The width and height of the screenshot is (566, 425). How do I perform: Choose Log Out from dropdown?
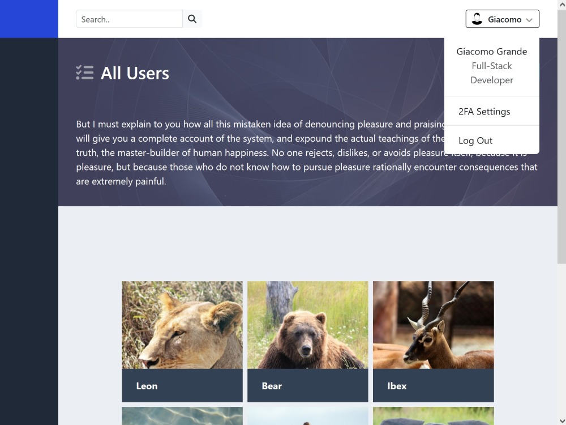pos(492,141)
